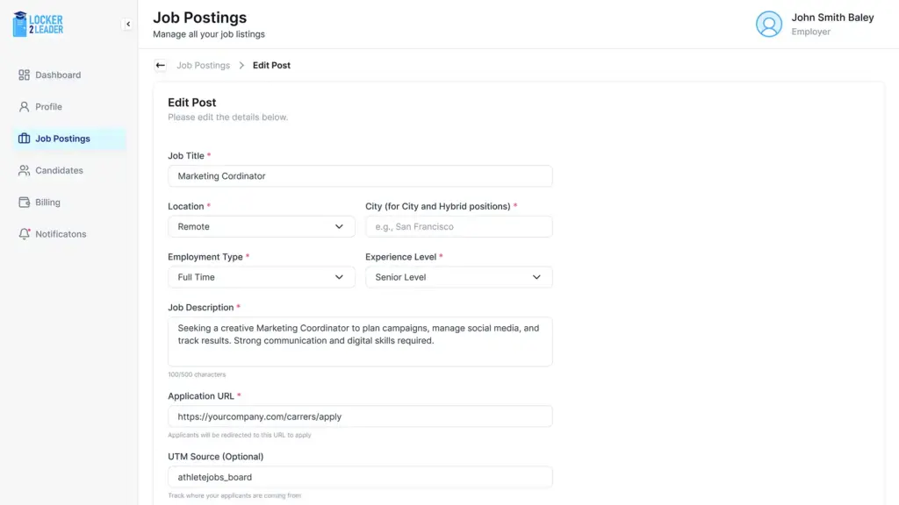Focus the City input field
The width and height of the screenshot is (899, 505).
click(x=458, y=227)
